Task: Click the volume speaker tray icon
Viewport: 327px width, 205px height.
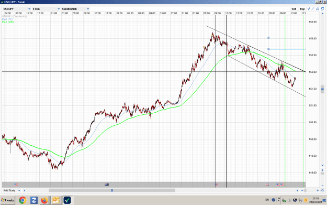Action: click(289, 200)
